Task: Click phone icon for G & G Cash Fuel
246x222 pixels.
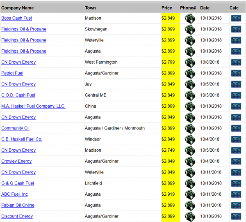Action: [x=189, y=183]
